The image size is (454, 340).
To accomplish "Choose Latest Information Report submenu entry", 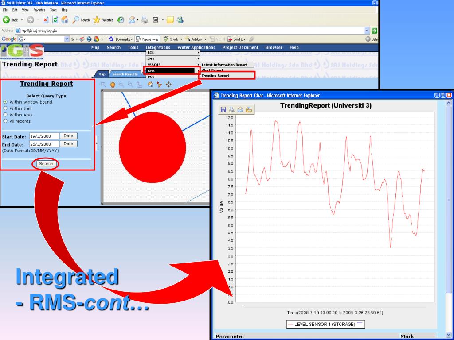I will point(227,65).
